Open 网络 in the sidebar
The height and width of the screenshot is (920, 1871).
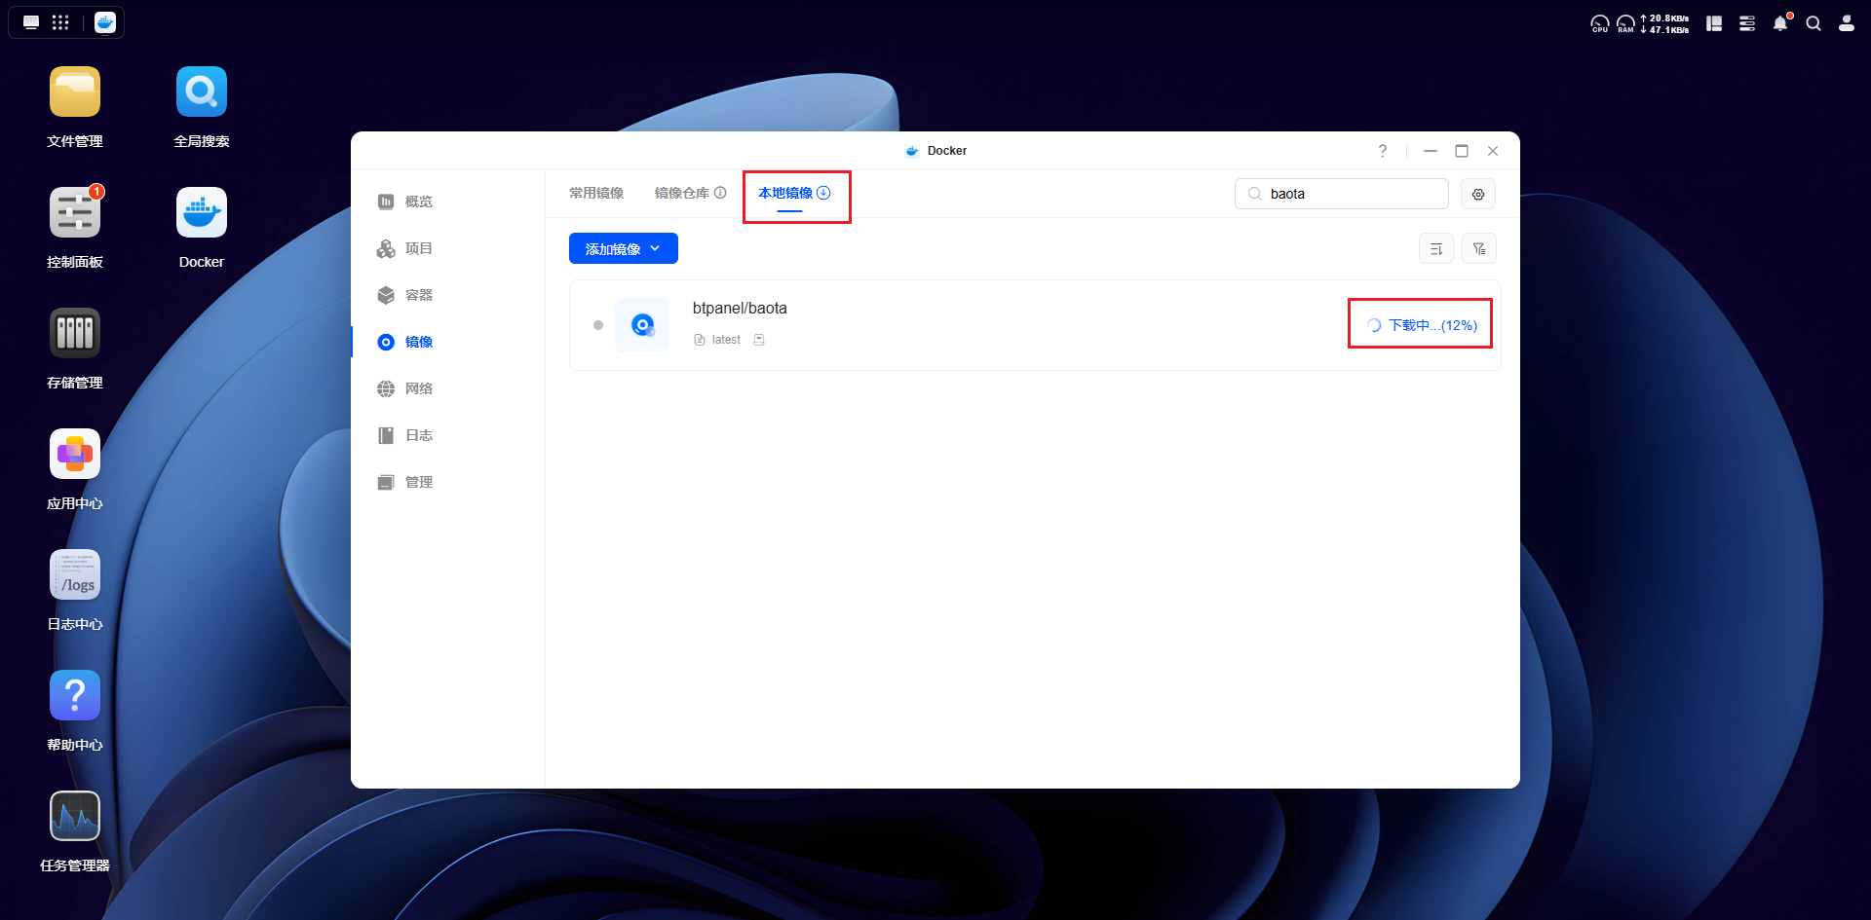419,388
